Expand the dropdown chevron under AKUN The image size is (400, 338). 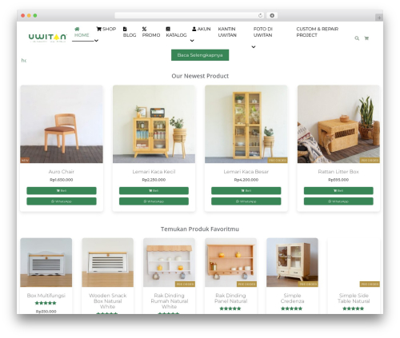pos(192,41)
